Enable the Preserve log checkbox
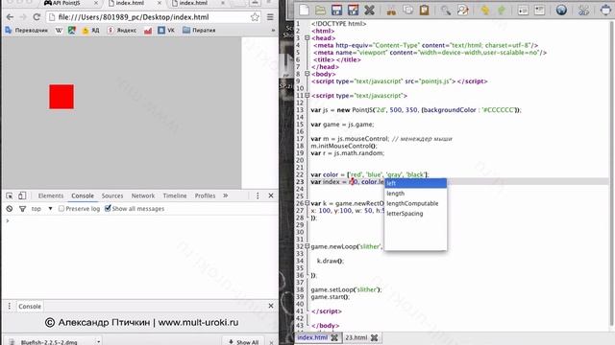The height and width of the screenshot is (345, 615). click(x=61, y=209)
